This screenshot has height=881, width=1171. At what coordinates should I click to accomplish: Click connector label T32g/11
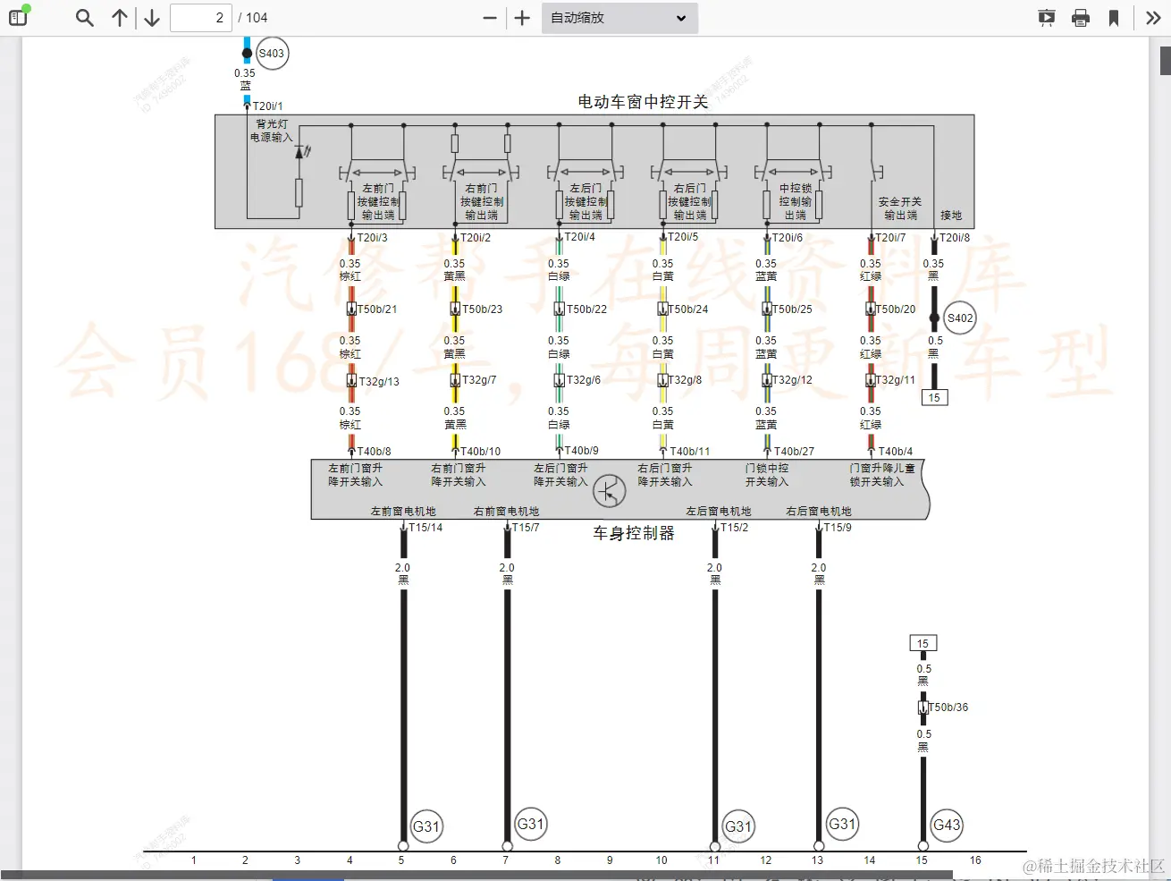point(896,380)
